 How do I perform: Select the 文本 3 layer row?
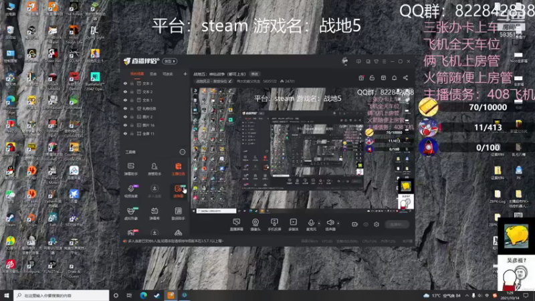coord(155,83)
